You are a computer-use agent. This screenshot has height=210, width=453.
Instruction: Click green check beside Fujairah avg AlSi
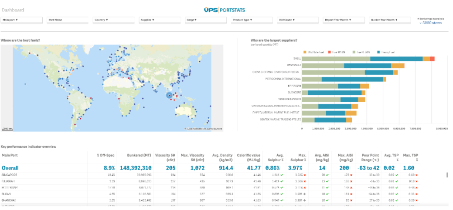pyautogui.click(x=327, y=181)
